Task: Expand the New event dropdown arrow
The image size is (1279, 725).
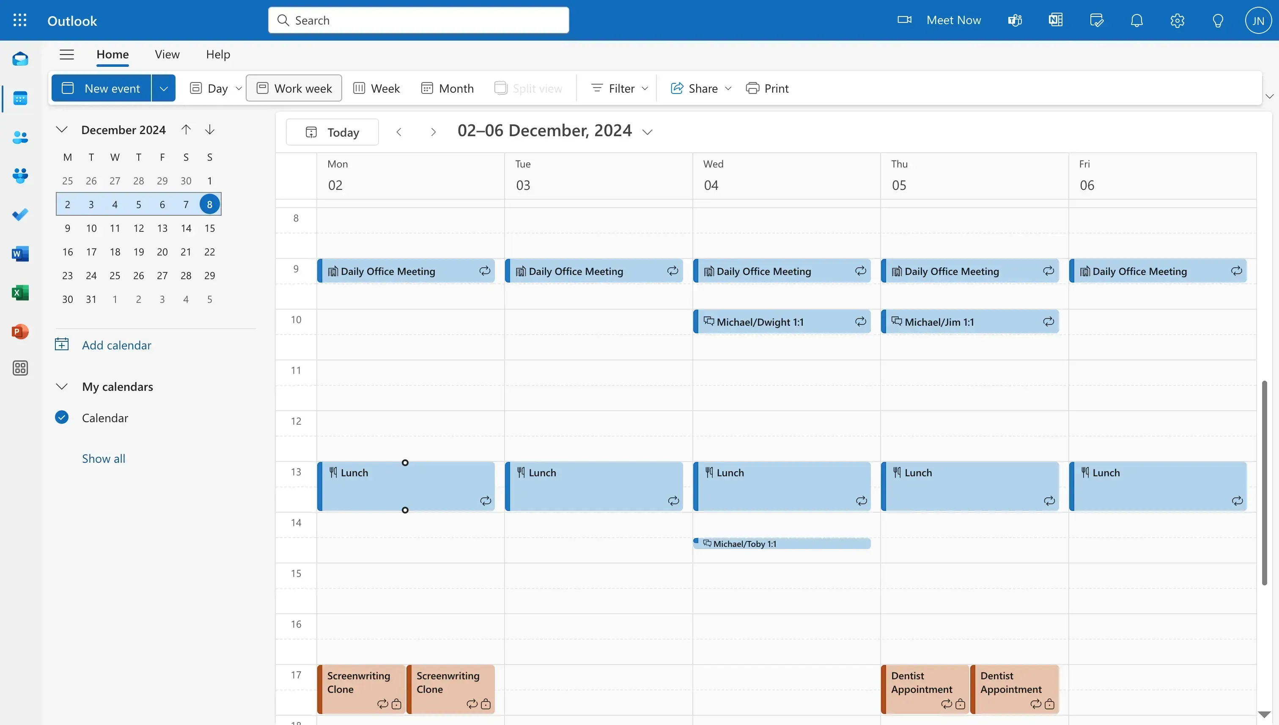Action: tap(163, 88)
